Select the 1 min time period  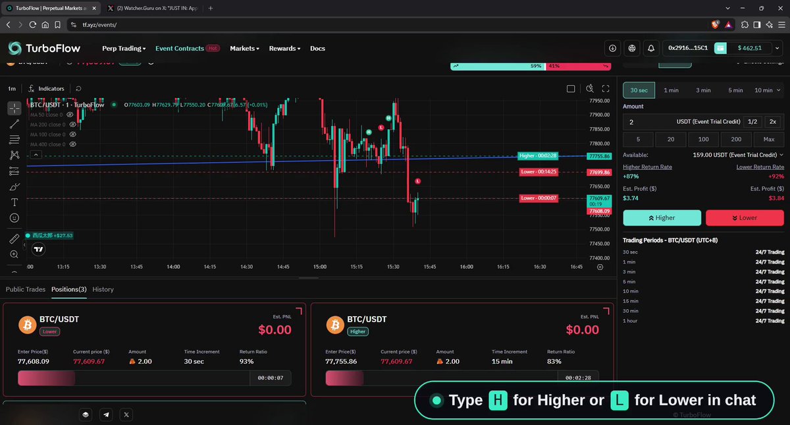click(x=671, y=90)
